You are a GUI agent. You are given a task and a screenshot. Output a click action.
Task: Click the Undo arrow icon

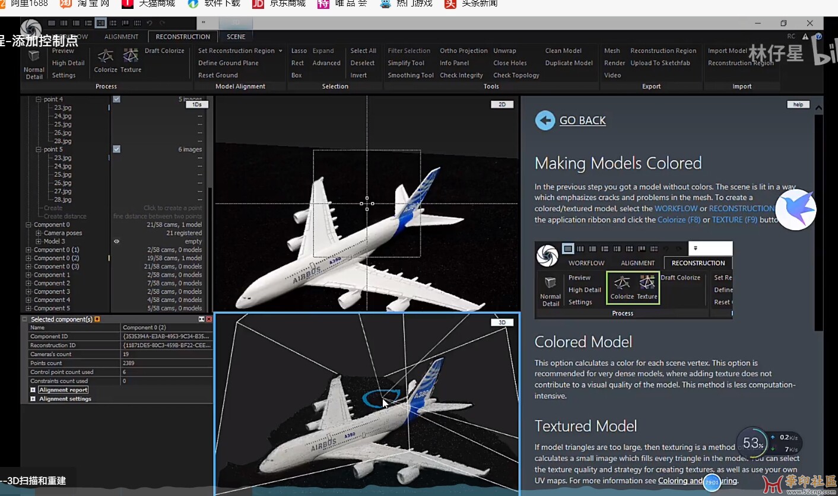150,23
